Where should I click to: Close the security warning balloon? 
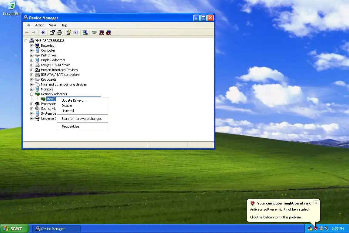tap(316, 203)
